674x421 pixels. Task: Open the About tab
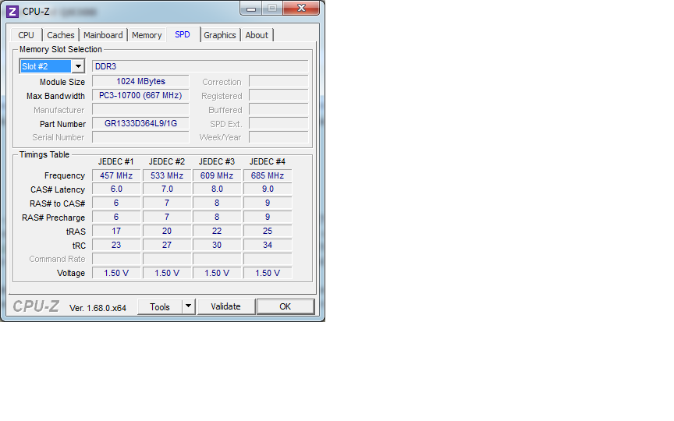tap(257, 35)
